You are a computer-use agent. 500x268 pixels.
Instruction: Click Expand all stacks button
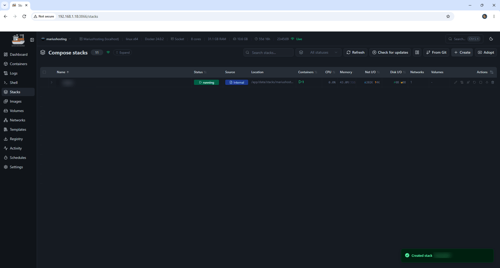(x=123, y=52)
